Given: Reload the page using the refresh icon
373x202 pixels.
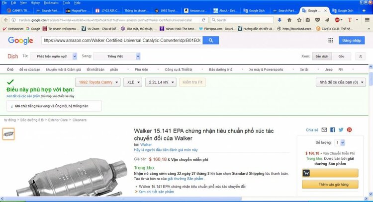Looking at the screenshot, I should 203,20.
